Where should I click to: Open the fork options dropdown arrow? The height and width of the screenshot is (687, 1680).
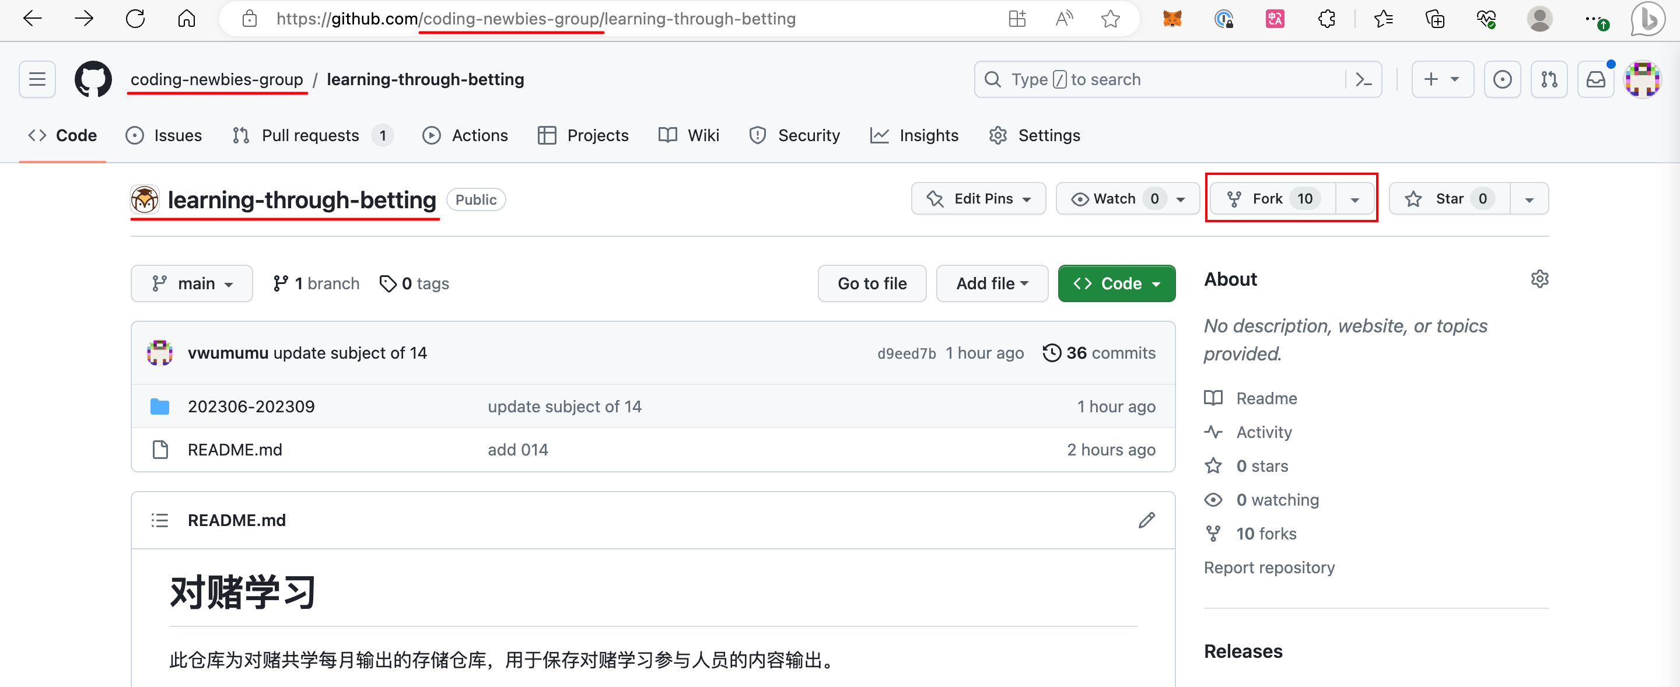point(1354,199)
